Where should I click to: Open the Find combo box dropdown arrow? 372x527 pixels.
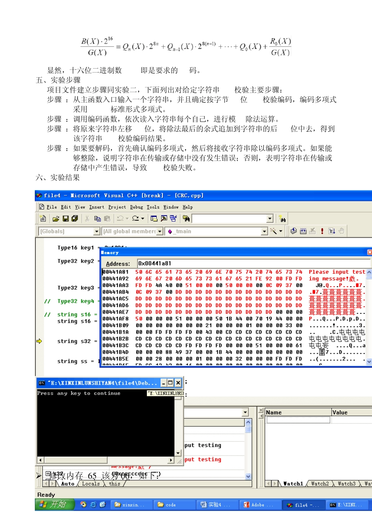pos(270,218)
